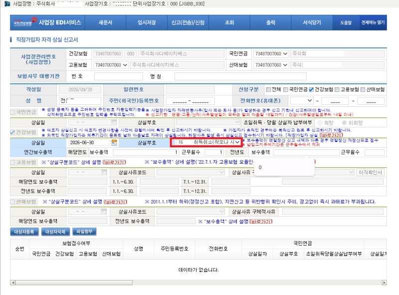This screenshot has height=295, width=399.
Task: Click the title bar application icon
Action: (x=7, y=3)
